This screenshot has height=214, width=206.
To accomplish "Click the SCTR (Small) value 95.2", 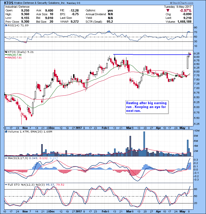I will (x=110, y=22).
